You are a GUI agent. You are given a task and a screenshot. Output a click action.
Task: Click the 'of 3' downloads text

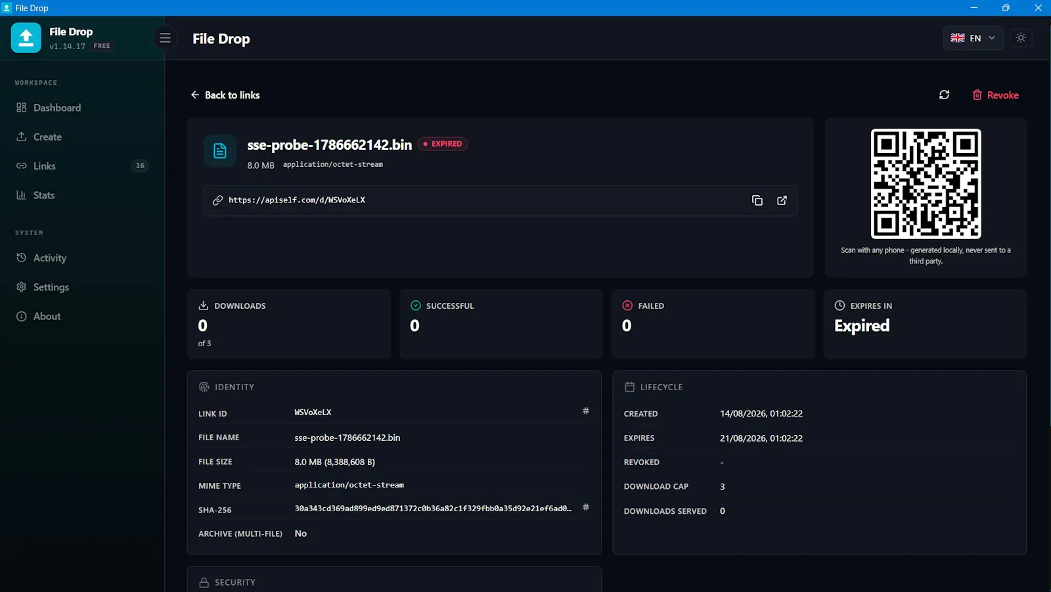coord(204,344)
